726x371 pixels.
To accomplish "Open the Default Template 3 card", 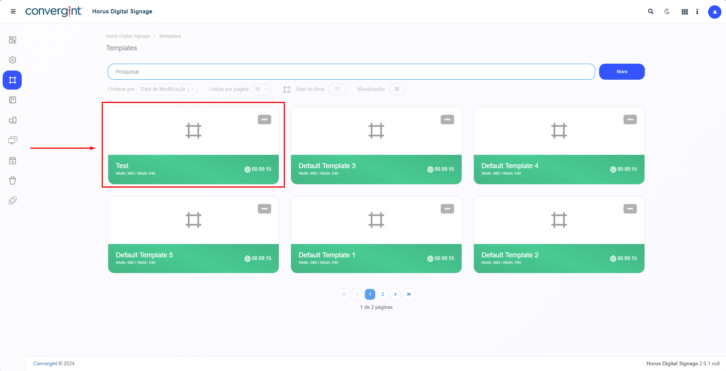I will tap(376, 146).
